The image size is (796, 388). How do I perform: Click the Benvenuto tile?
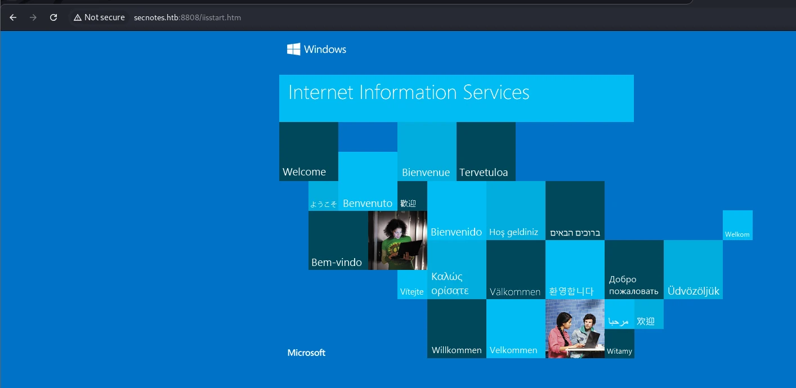(368, 181)
